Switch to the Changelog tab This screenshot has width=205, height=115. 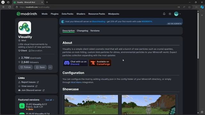tap(83, 31)
